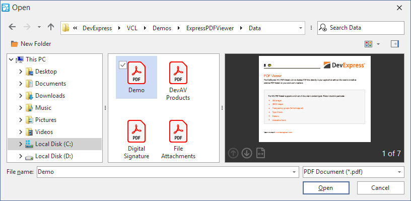Screen dimensions: 411x201
Task: Expand the Documents tree node
Action: (21, 84)
